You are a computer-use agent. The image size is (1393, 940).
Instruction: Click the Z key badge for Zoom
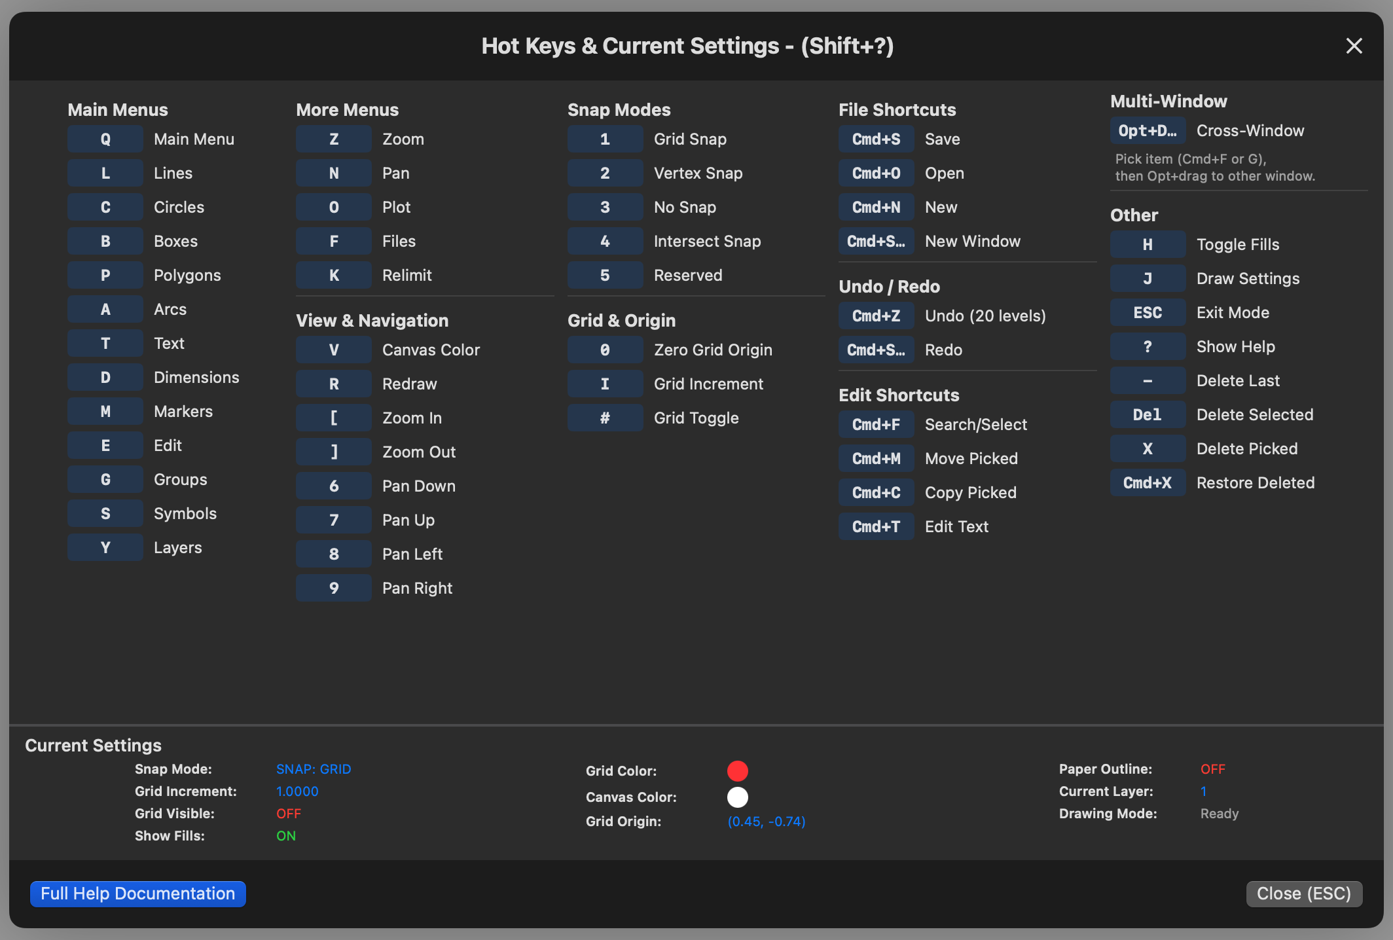[x=334, y=139]
